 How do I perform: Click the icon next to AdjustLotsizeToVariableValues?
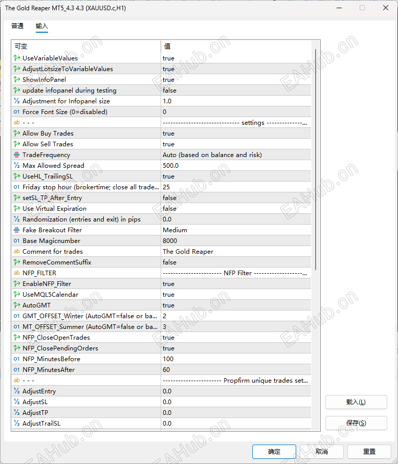(x=16, y=69)
